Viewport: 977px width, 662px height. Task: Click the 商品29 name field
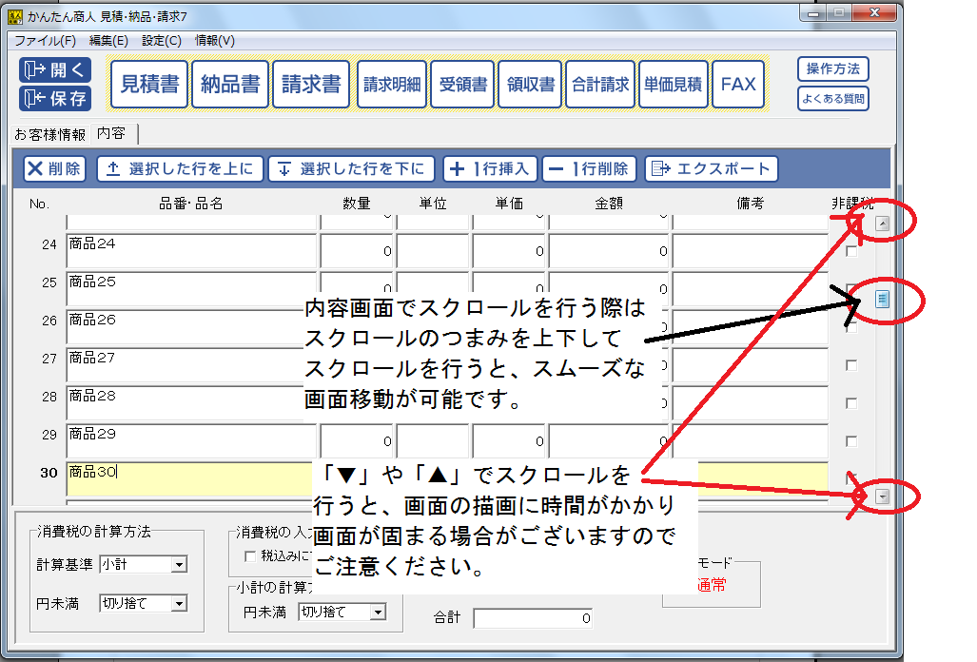tap(192, 441)
